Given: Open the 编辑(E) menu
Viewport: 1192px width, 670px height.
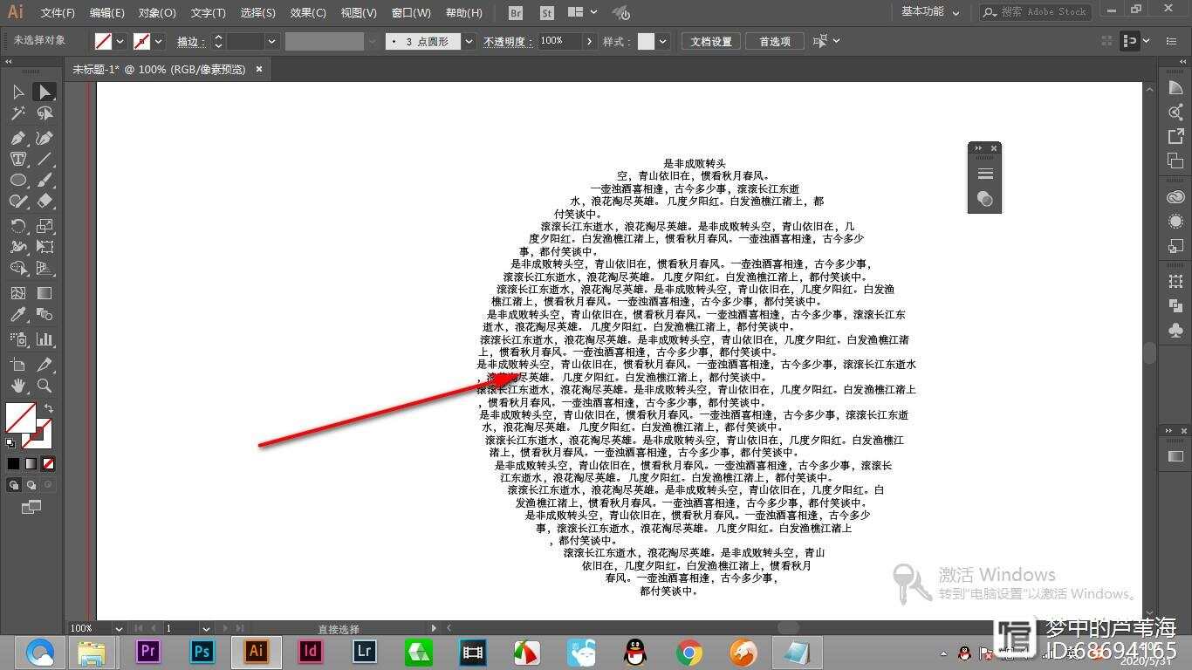Looking at the screenshot, I should pyautogui.click(x=107, y=13).
